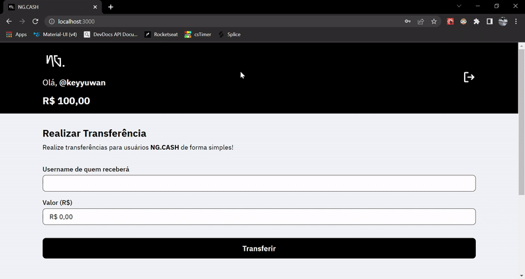Open the Splice bookmark
Viewport: 525px width, 279px height.
229,35
